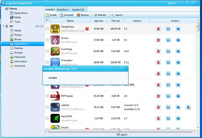Check the Hack RUN checkbox
The height and width of the screenshot is (138, 202).
coord(47,118)
